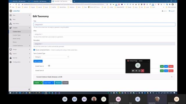
Task: Expand the Content Types submenu arrow
Action: [30, 35]
